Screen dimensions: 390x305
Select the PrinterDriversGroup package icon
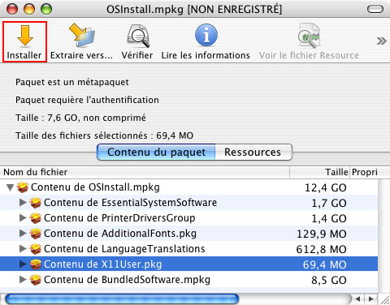coord(36,218)
